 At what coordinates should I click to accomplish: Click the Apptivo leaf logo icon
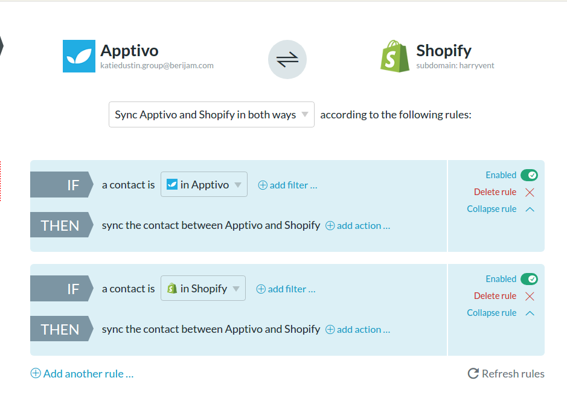point(79,56)
